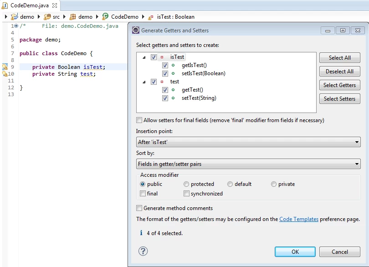The height and width of the screenshot is (267, 369).
Task: Collapse the test tree node
Action: 144,82
